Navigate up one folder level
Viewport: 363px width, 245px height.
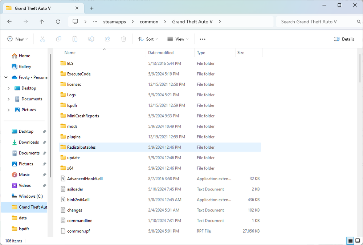click(x=41, y=21)
